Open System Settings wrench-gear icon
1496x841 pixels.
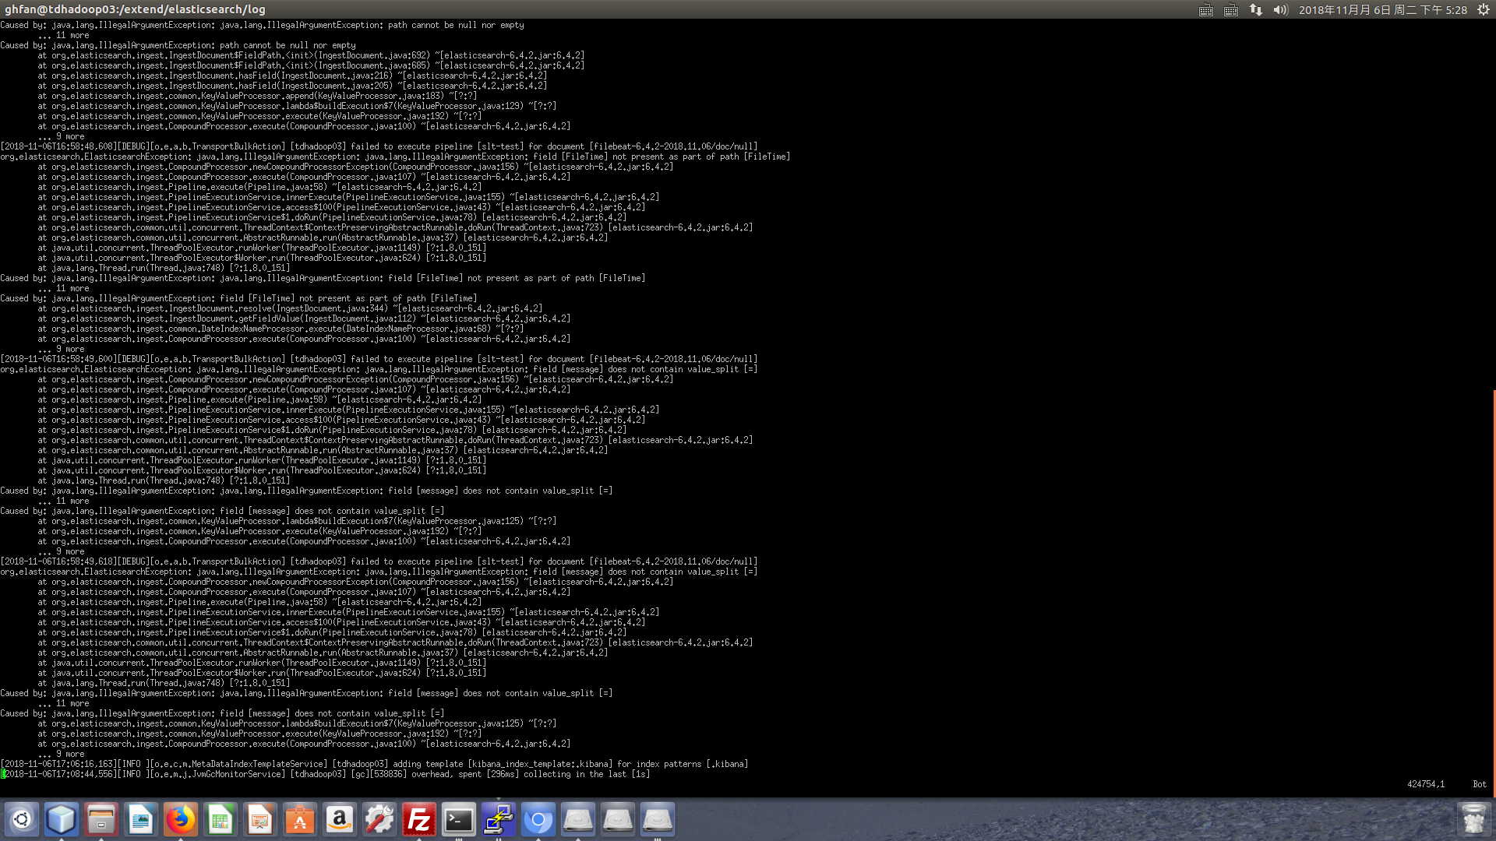tap(379, 819)
